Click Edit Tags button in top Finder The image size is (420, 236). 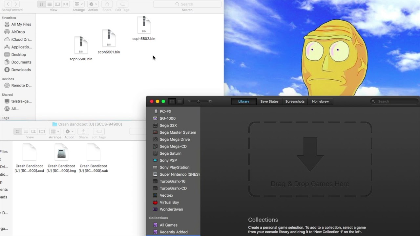click(x=122, y=4)
